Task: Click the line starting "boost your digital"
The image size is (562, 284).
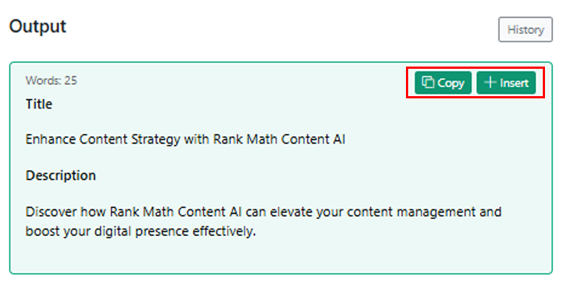Action: click(140, 231)
